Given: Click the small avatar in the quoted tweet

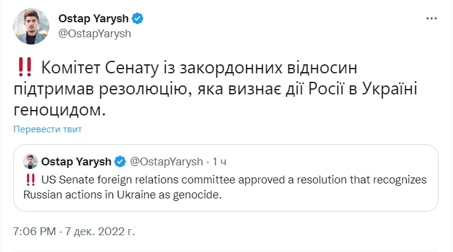Looking at the screenshot, I should (29, 161).
